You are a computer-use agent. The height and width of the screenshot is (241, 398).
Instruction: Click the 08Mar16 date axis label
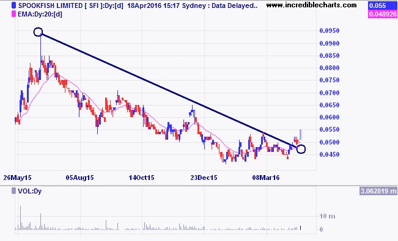pyautogui.click(x=266, y=178)
